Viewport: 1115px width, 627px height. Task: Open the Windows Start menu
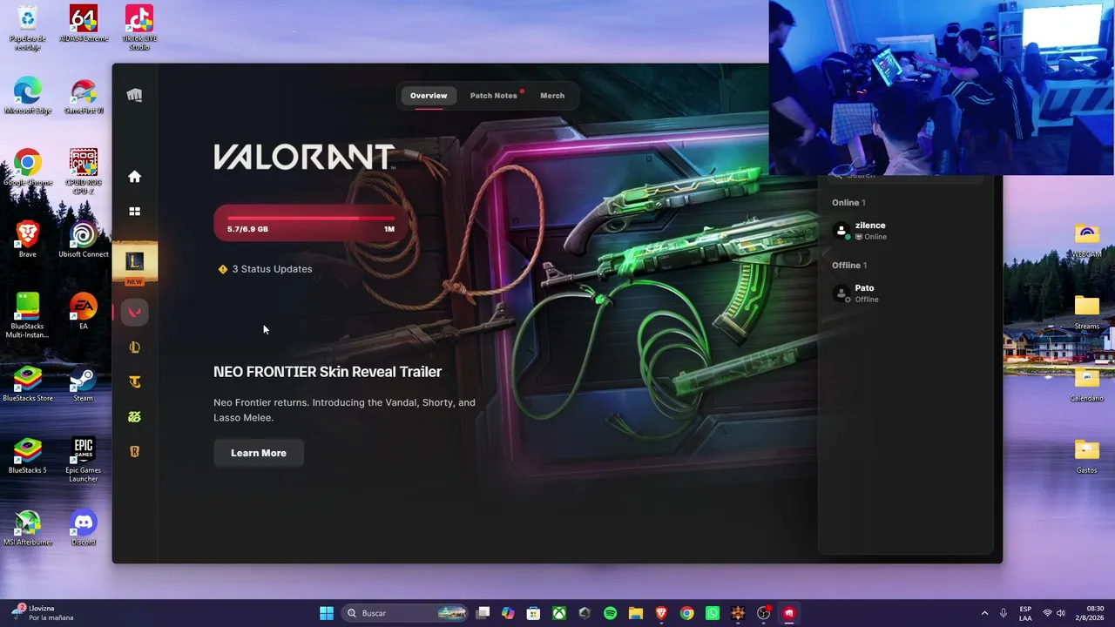(x=327, y=613)
